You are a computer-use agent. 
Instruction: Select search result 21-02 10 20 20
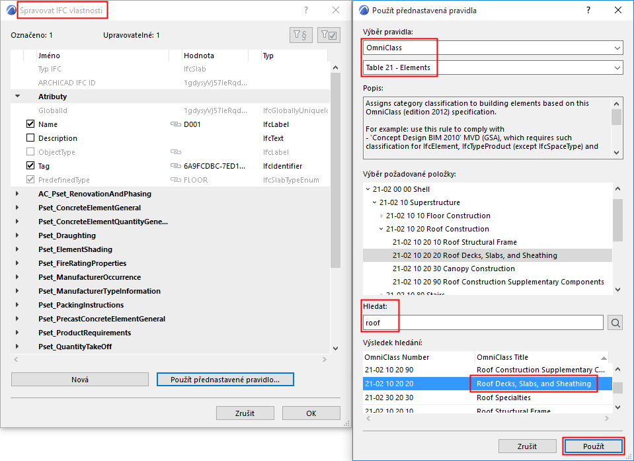pos(487,384)
